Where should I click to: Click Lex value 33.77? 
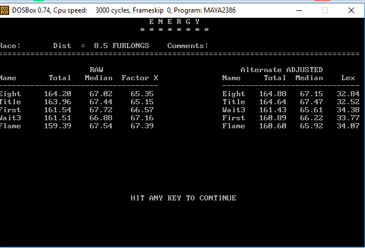pos(348,118)
